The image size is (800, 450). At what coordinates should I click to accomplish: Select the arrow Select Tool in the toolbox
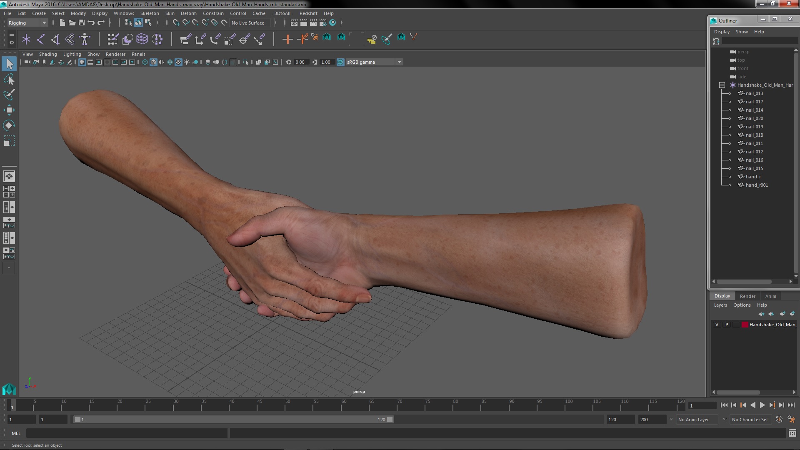[9, 64]
